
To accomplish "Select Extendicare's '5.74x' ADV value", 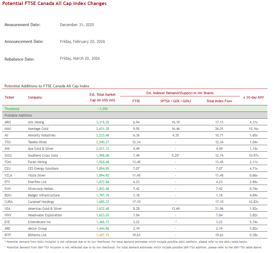I will point(253,222).
